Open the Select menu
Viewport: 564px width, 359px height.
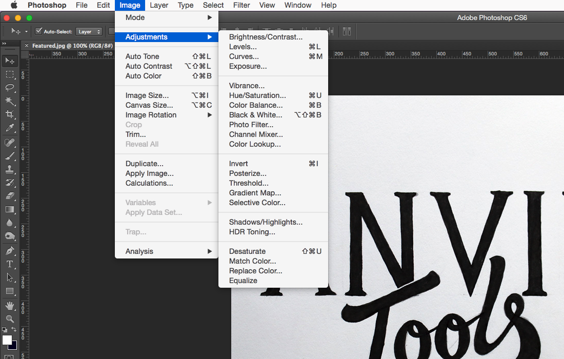[x=213, y=5]
